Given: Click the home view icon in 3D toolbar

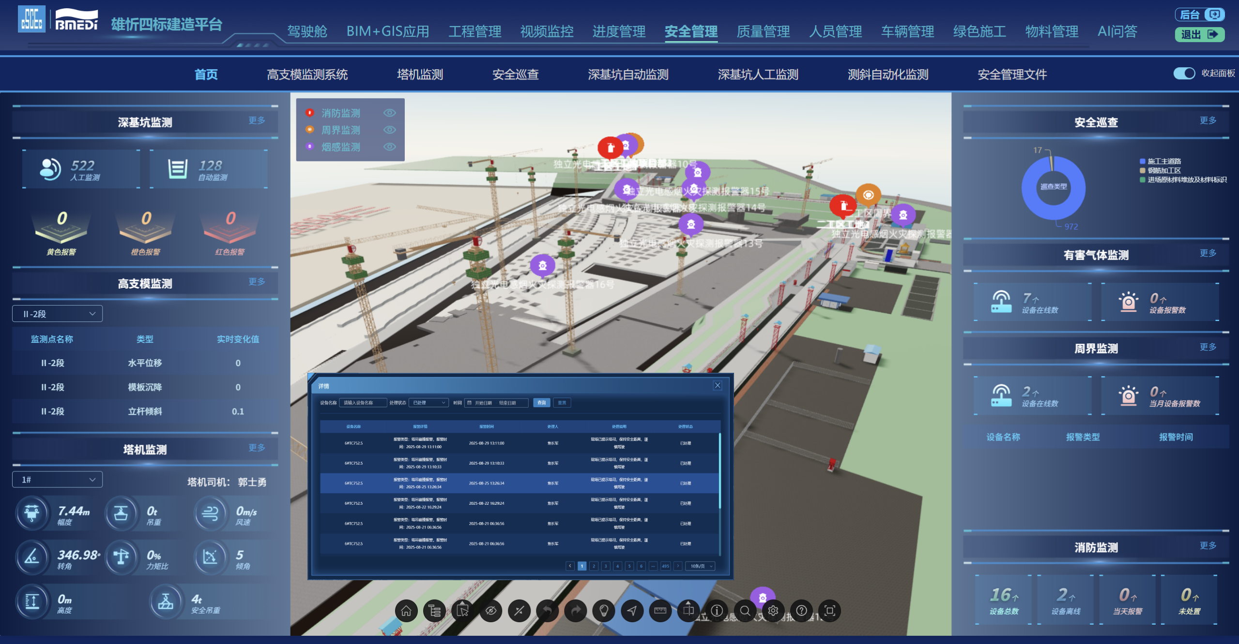Looking at the screenshot, I should pyautogui.click(x=406, y=611).
